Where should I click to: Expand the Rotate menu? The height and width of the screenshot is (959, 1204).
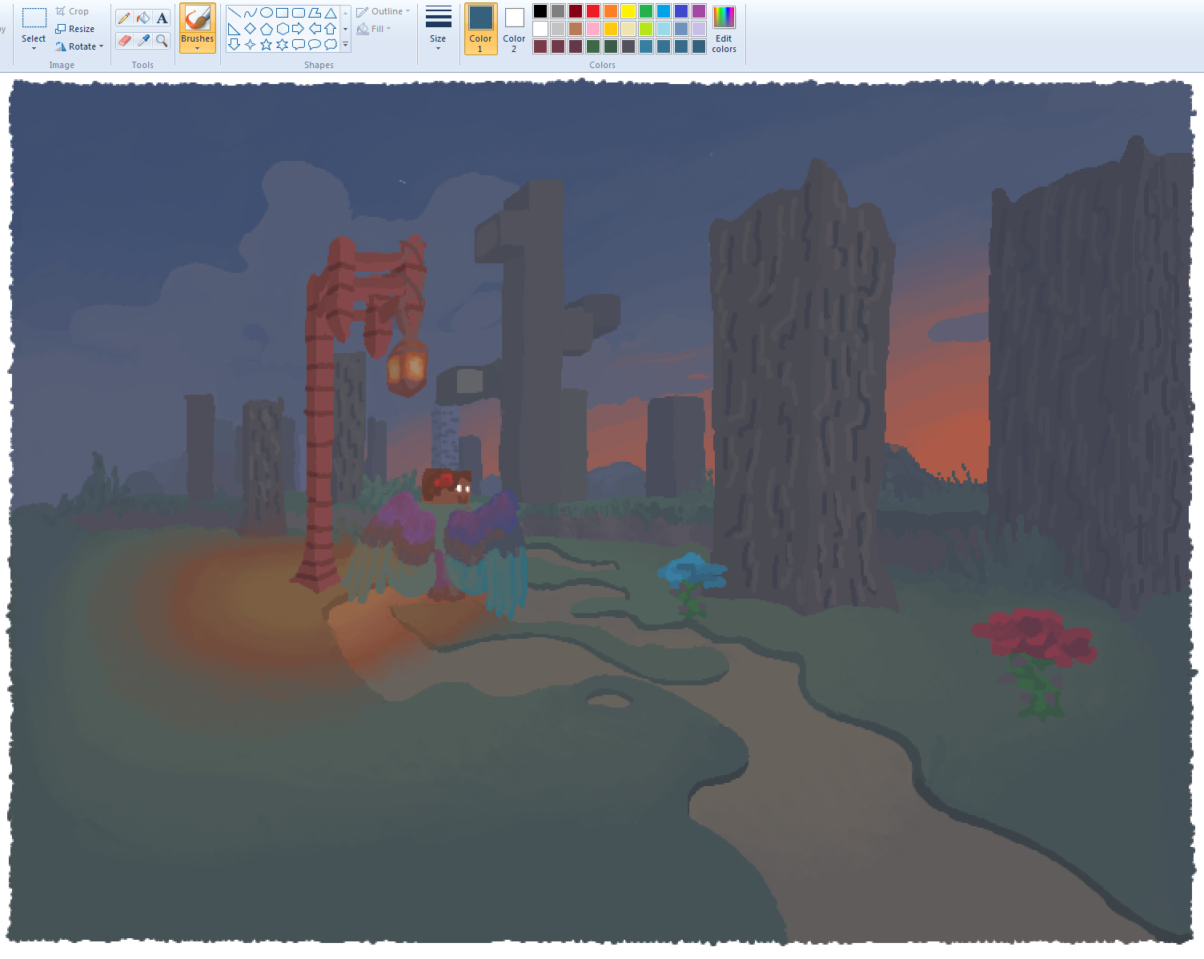(80, 46)
